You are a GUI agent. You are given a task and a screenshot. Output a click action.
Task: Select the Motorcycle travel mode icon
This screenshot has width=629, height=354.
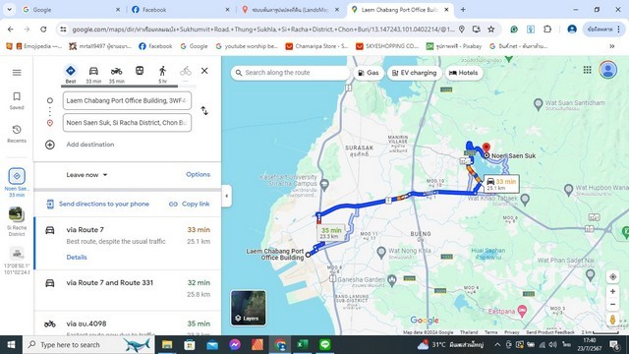[x=116, y=71]
